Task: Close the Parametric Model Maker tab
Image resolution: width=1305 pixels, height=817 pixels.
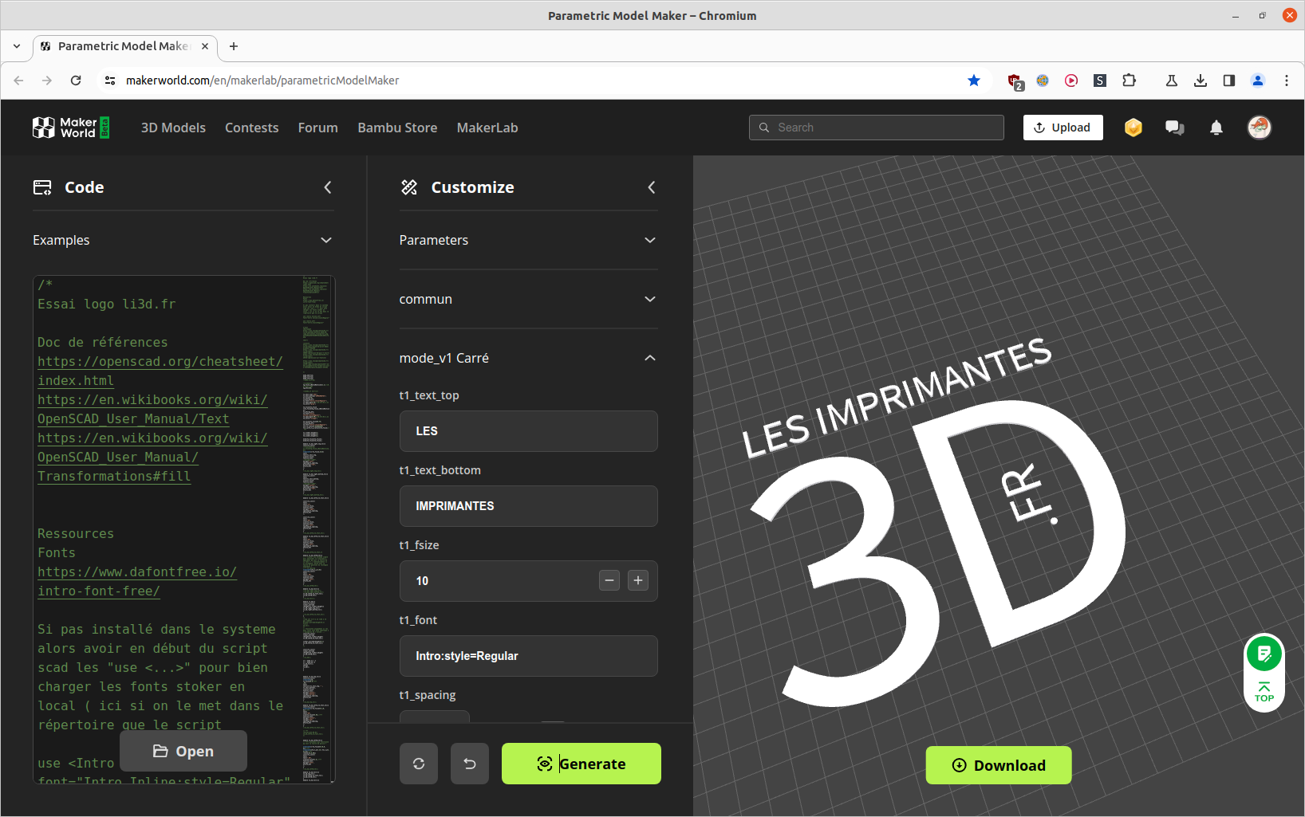Action: tap(205, 46)
